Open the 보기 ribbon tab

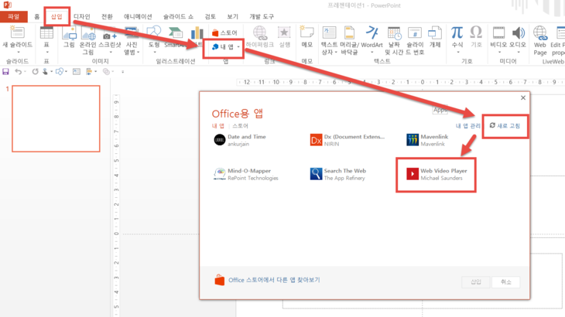click(233, 16)
